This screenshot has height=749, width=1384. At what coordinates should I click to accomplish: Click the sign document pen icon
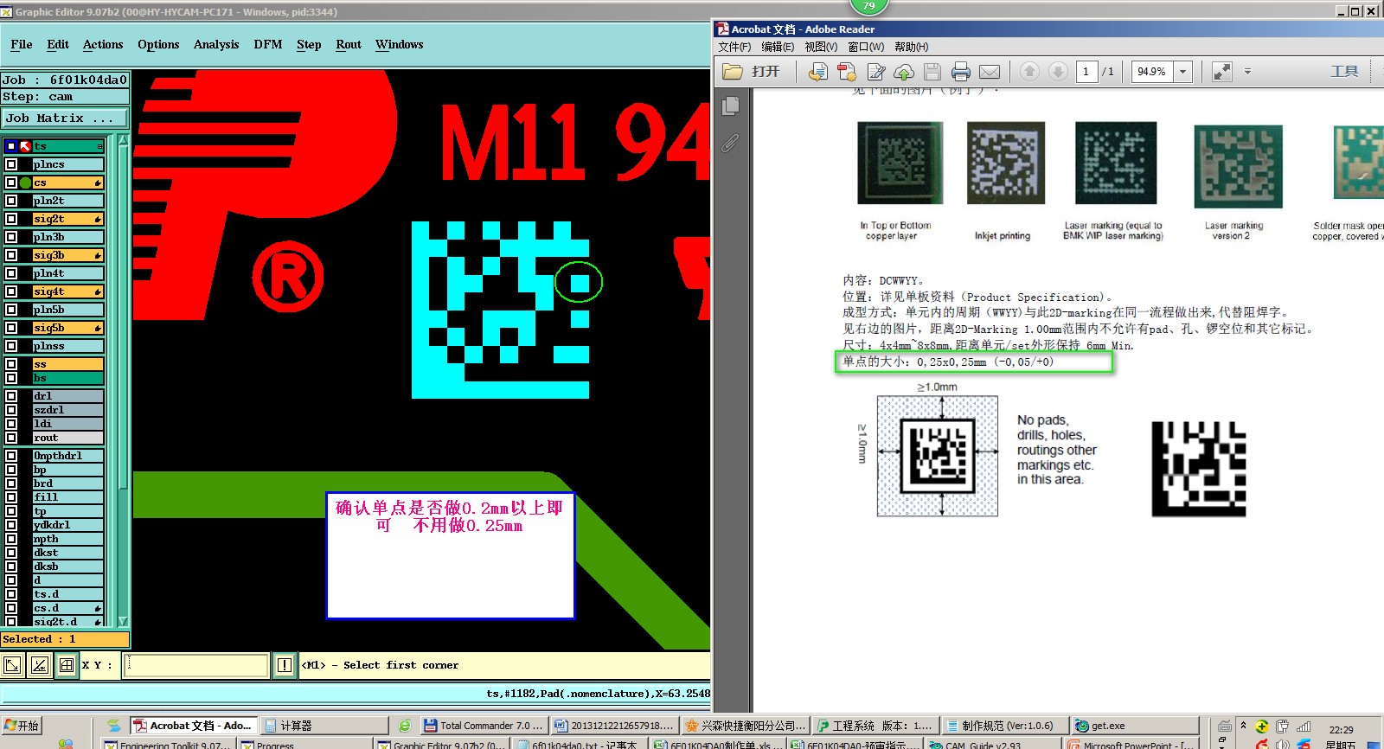876,72
